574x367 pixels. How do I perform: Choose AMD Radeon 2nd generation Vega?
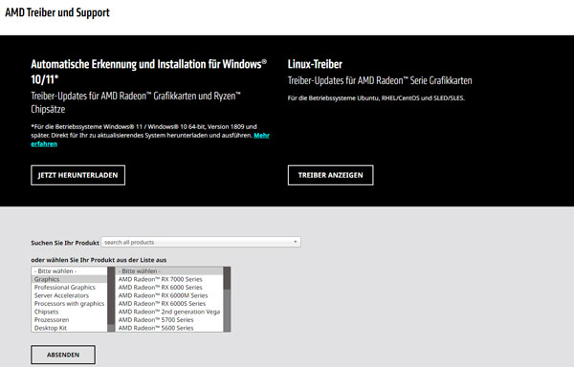(x=169, y=312)
